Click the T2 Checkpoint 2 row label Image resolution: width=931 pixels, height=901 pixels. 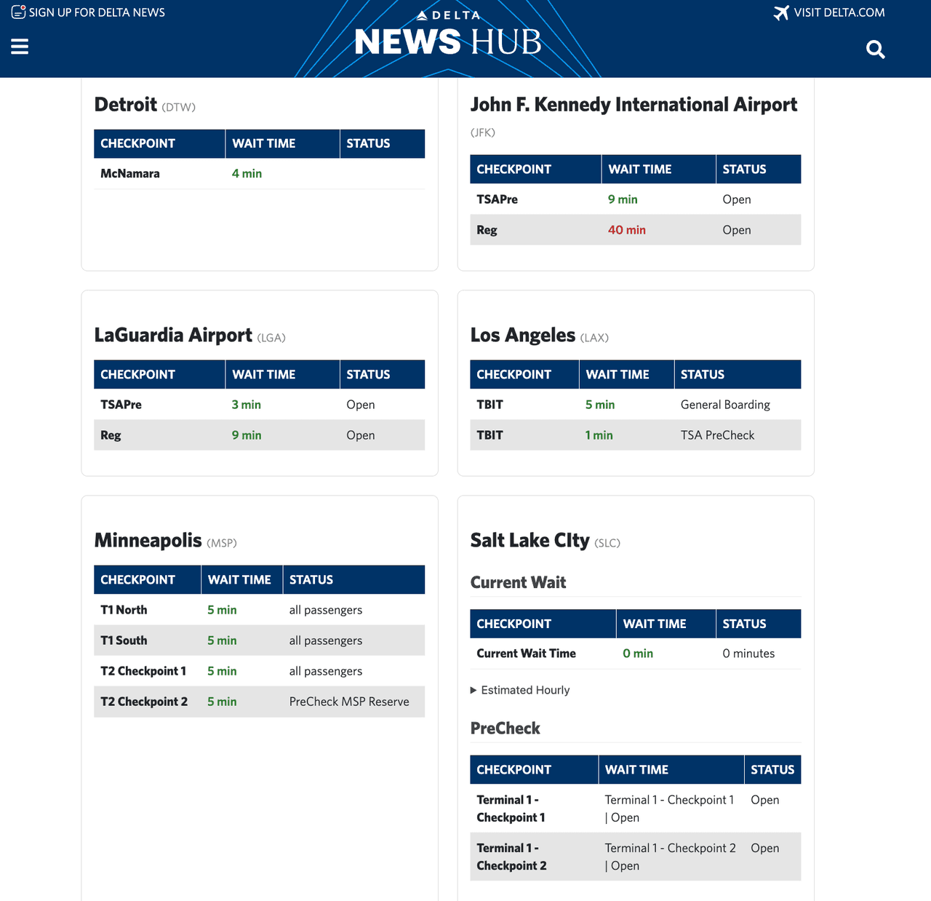point(144,702)
